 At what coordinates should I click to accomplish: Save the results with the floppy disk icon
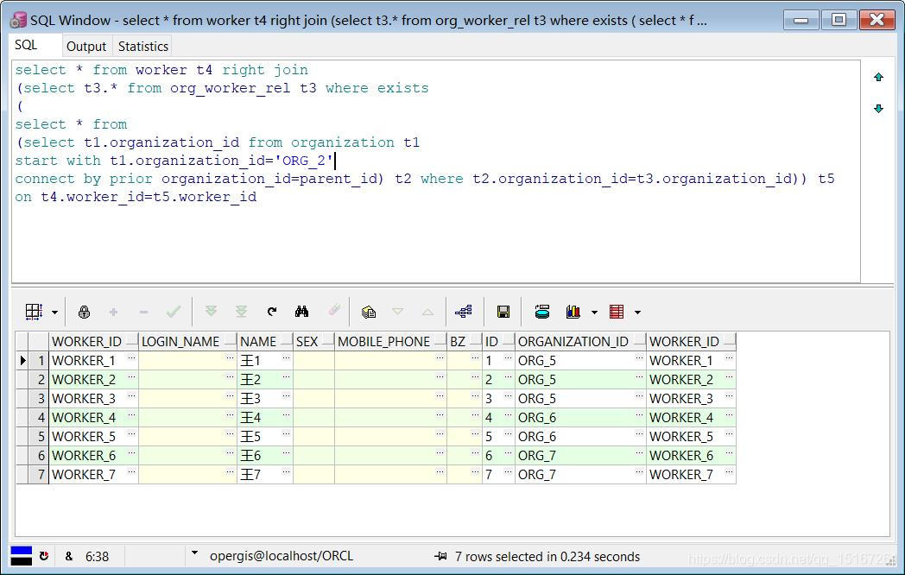point(503,313)
